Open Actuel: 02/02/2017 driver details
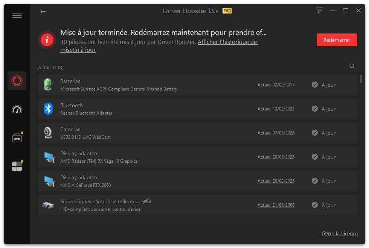Screen dimensions: 369x248 coord(276,85)
